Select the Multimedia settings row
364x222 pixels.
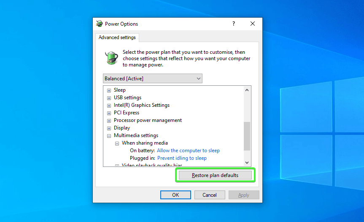136,135
